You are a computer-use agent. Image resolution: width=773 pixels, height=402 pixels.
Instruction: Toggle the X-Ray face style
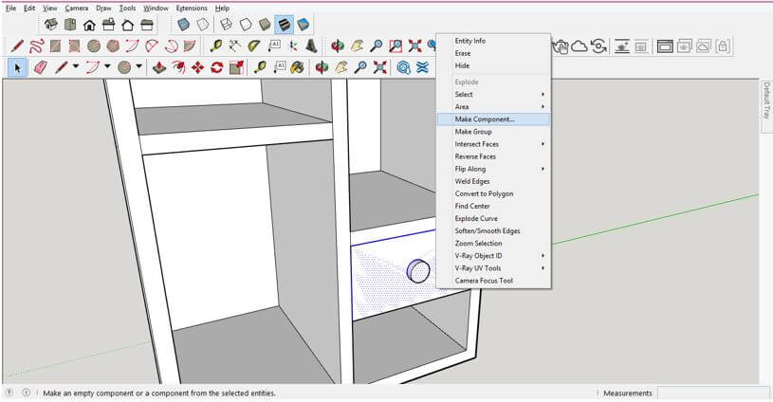(x=183, y=24)
